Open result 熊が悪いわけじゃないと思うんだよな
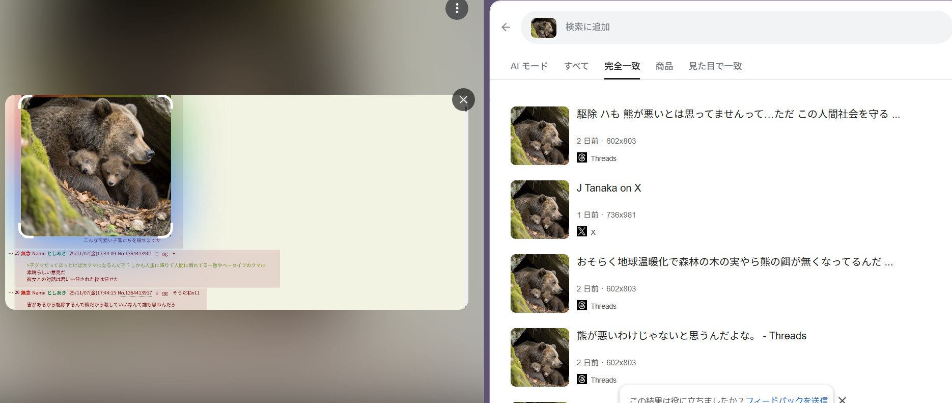Image resolution: width=952 pixels, height=403 pixels. 691,336
